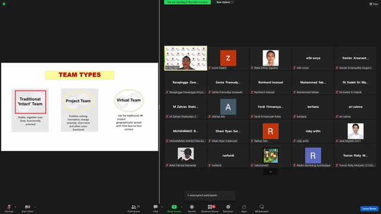
Task: Click the MUHAMMAD BARJESTIAN tile name
Action: [x=186, y=131]
